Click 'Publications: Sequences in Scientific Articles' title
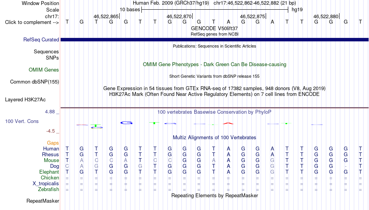Image resolution: width=369 pixels, height=210 pixels. [x=214, y=46]
